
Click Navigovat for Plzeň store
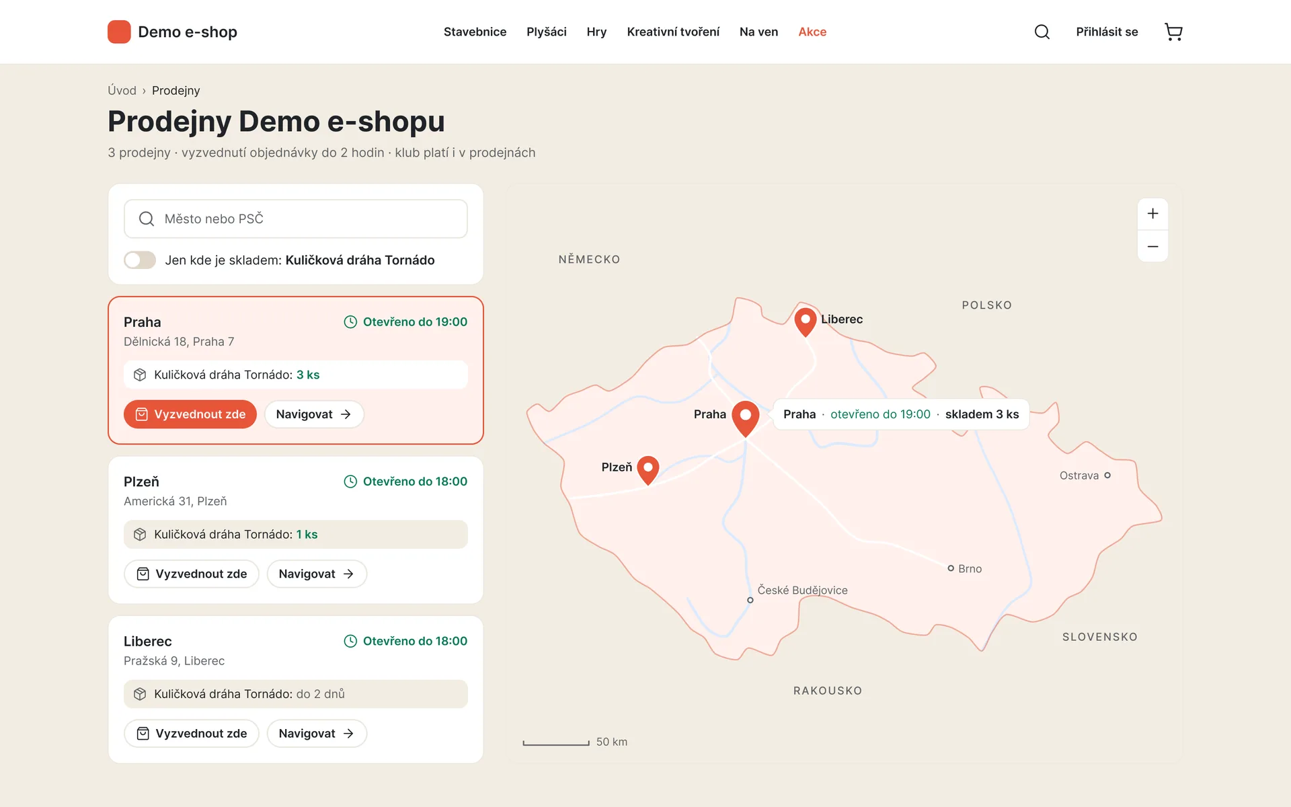click(x=317, y=574)
